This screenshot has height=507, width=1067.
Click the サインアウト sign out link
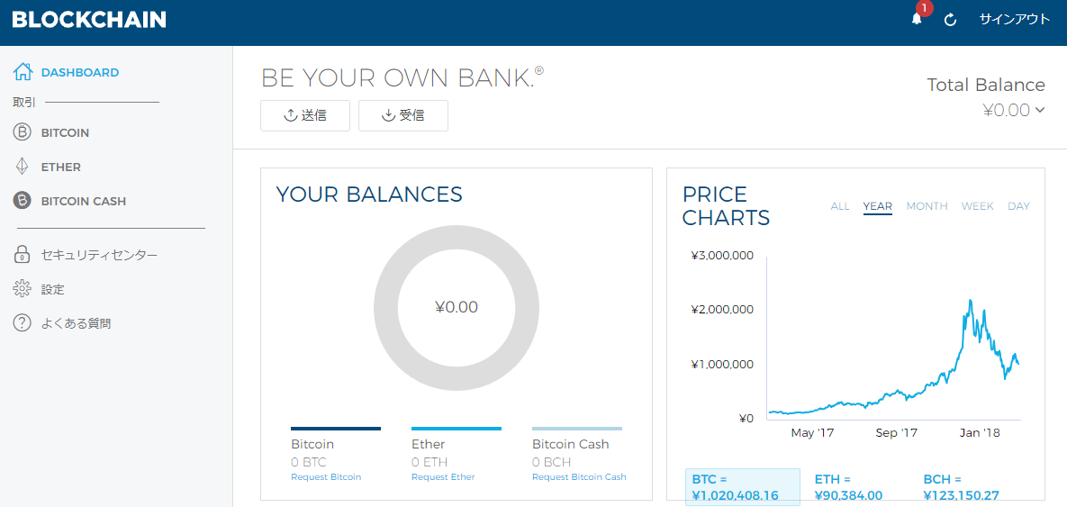[x=1014, y=20]
